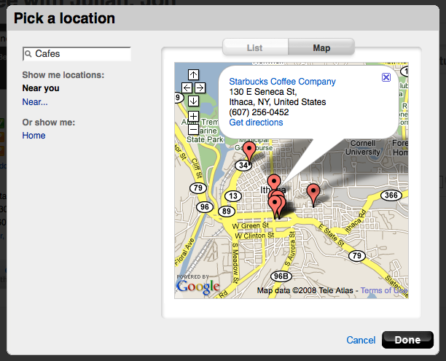Zoom out the map with minus button
446x361 pixels.
click(193, 130)
